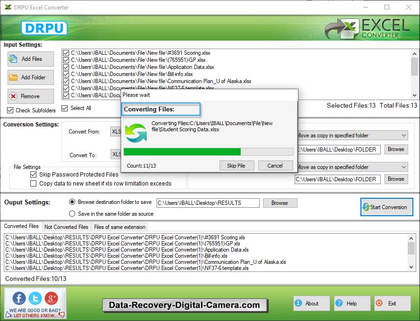
Task: Open the Twitter social icon
Action: [35, 298]
